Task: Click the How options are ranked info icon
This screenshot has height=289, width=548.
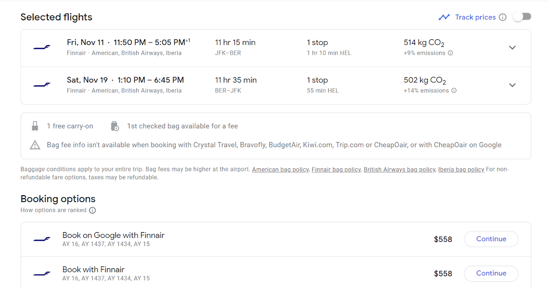Action: [x=92, y=210]
